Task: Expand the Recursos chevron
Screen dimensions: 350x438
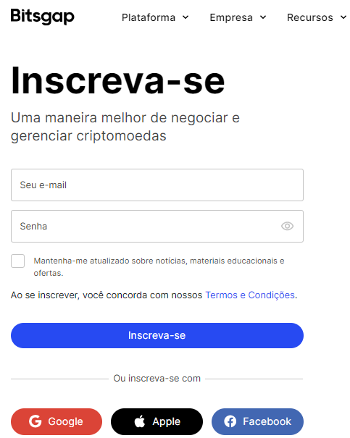Action: click(343, 17)
